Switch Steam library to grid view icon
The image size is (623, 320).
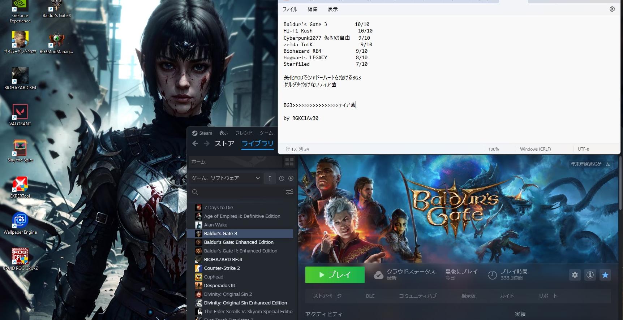[x=289, y=161]
